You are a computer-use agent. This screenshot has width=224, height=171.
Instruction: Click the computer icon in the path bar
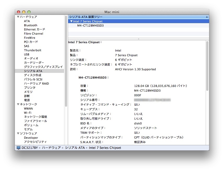(x=19, y=148)
